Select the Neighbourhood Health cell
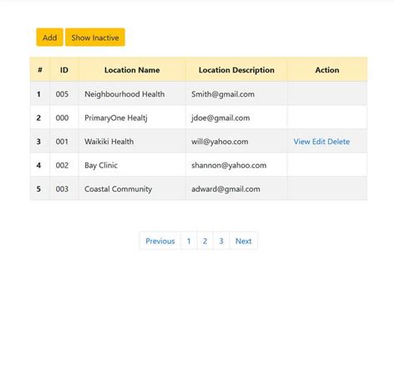The image size is (396, 365). point(132,94)
